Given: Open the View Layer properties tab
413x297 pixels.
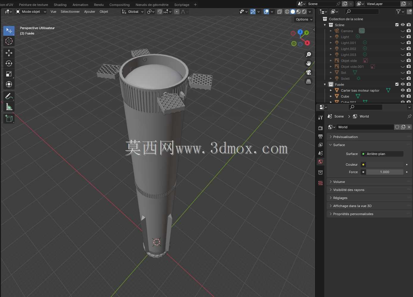Looking at the screenshot, I should 320,145.
